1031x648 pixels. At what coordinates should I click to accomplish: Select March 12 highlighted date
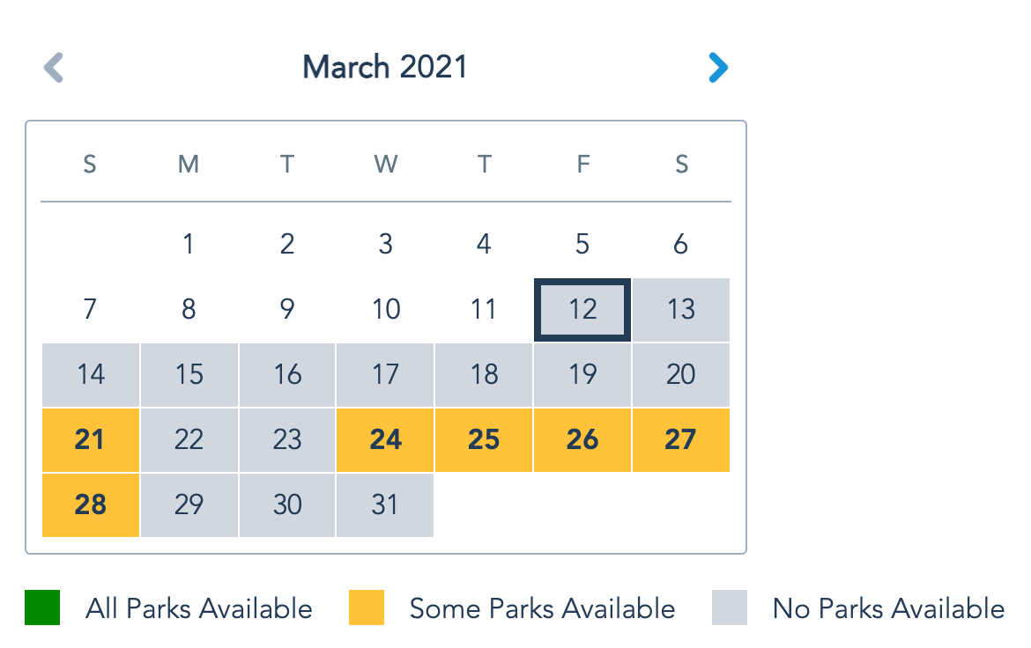582,310
